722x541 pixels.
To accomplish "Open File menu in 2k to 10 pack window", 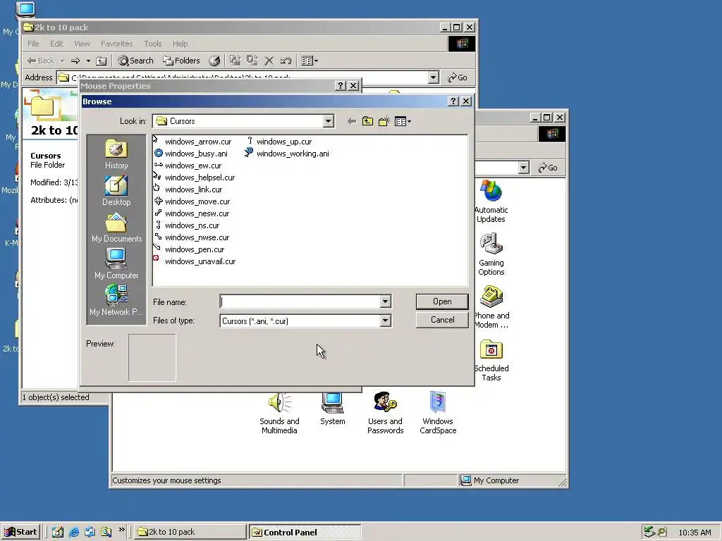I will point(33,44).
